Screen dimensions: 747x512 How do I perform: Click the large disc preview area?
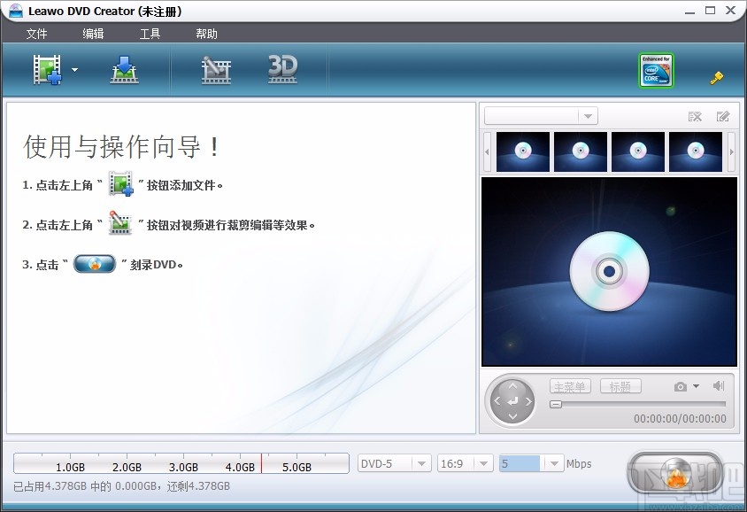coord(609,272)
